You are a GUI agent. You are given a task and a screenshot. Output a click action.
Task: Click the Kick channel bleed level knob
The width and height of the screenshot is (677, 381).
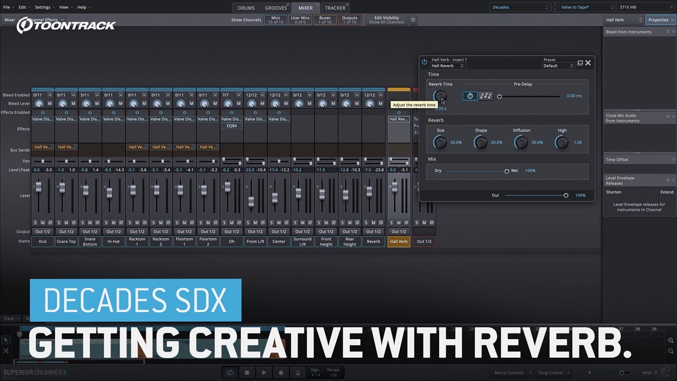click(x=39, y=104)
